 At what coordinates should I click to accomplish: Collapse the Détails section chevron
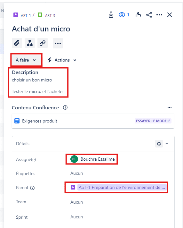[x=167, y=144]
